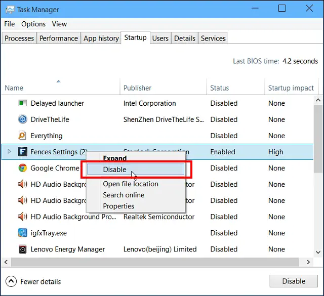
Task: Click the vertical scrollbar thumb
Action: [318, 139]
